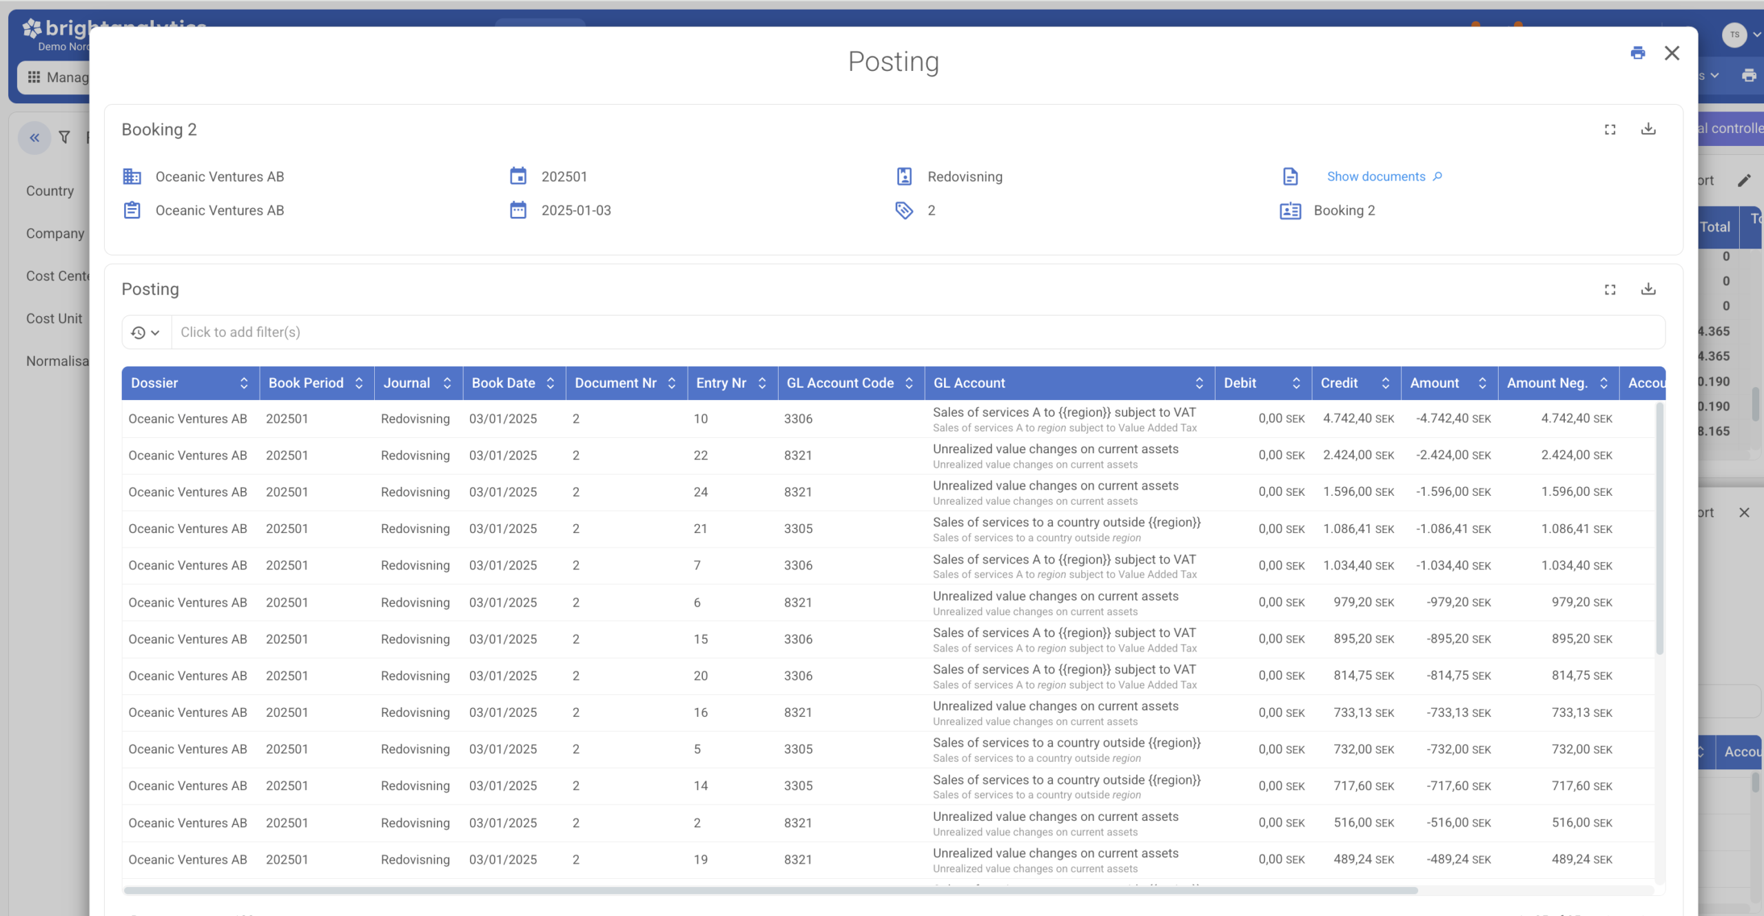Screen dimensions: 1764x916
Task: Click the clipboard icon next to Oceanic Ventures AB
Action: (132, 210)
